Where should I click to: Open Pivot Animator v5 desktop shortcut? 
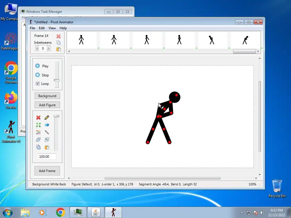[x=11, y=132]
